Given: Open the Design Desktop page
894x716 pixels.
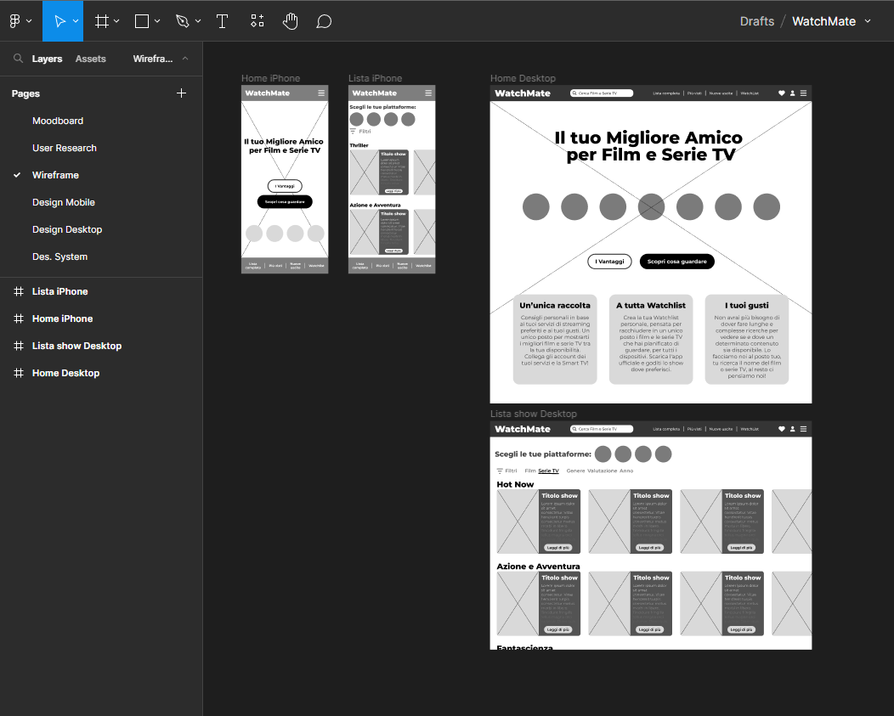Looking at the screenshot, I should click(x=67, y=229).
